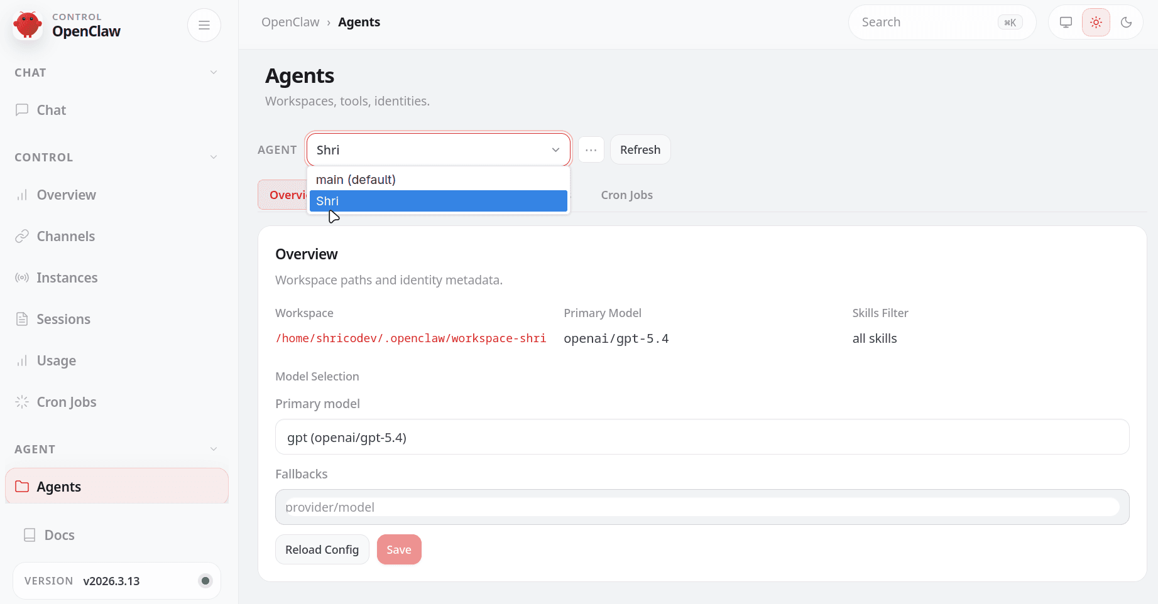
Task: Click the Sessions document icon
Action: tap(22, 319)
